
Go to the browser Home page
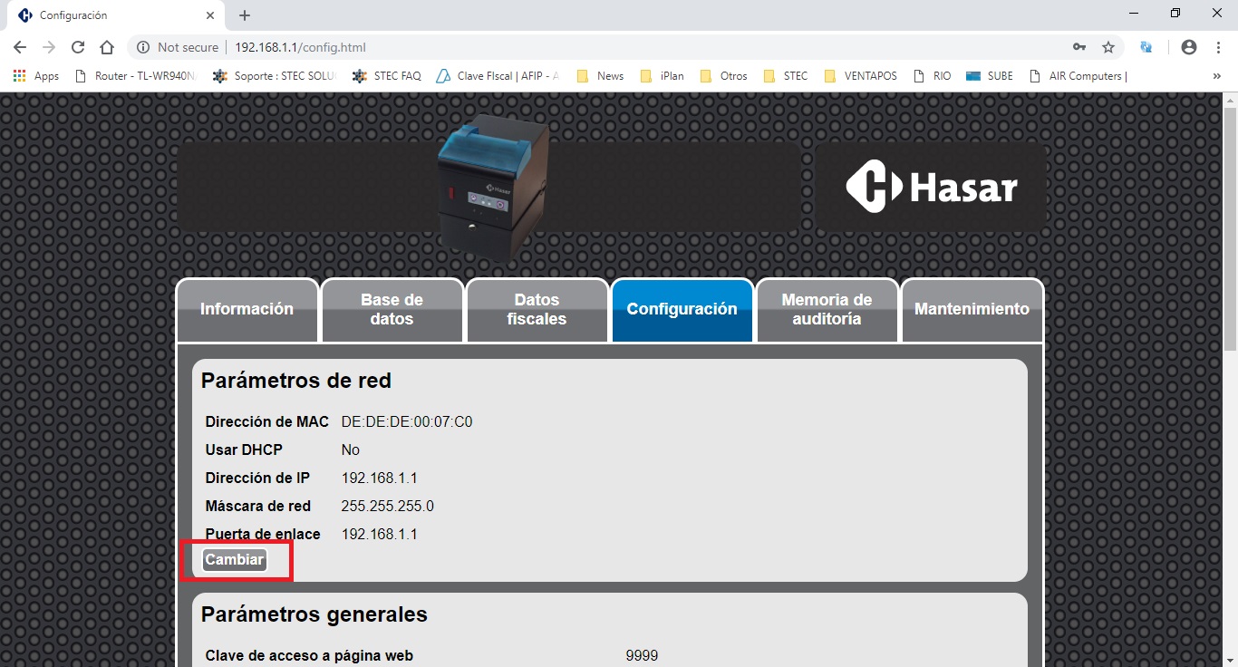pos(107,47)
